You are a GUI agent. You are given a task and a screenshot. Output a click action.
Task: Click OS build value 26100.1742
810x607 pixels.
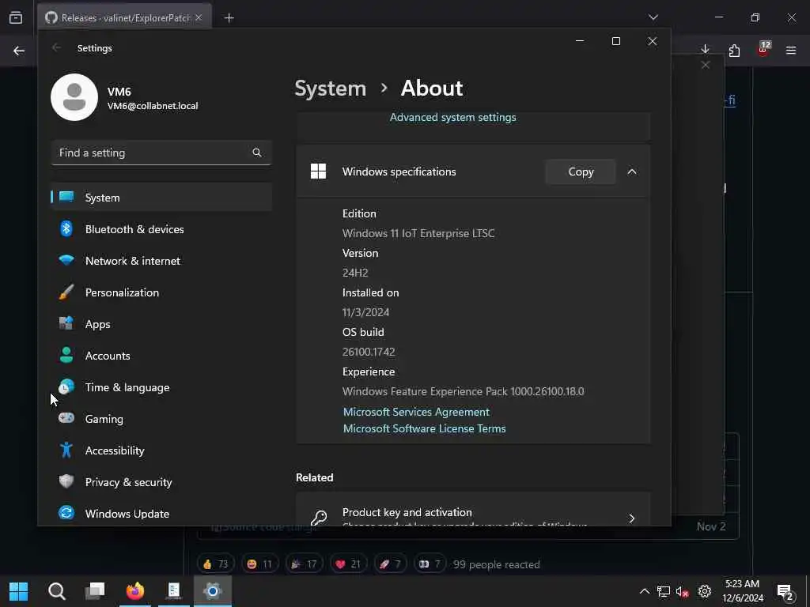point(369,352)
